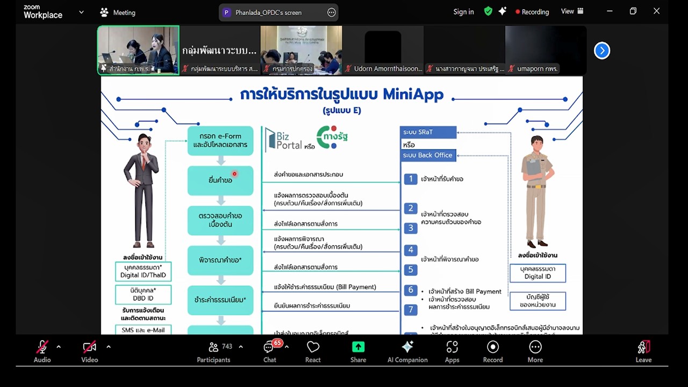The width and height of the screenshot is (688, 387).
Task: Select the กลุ่มพัฒนาระบบบริหาร participant tile
Action: click(219, 50)
